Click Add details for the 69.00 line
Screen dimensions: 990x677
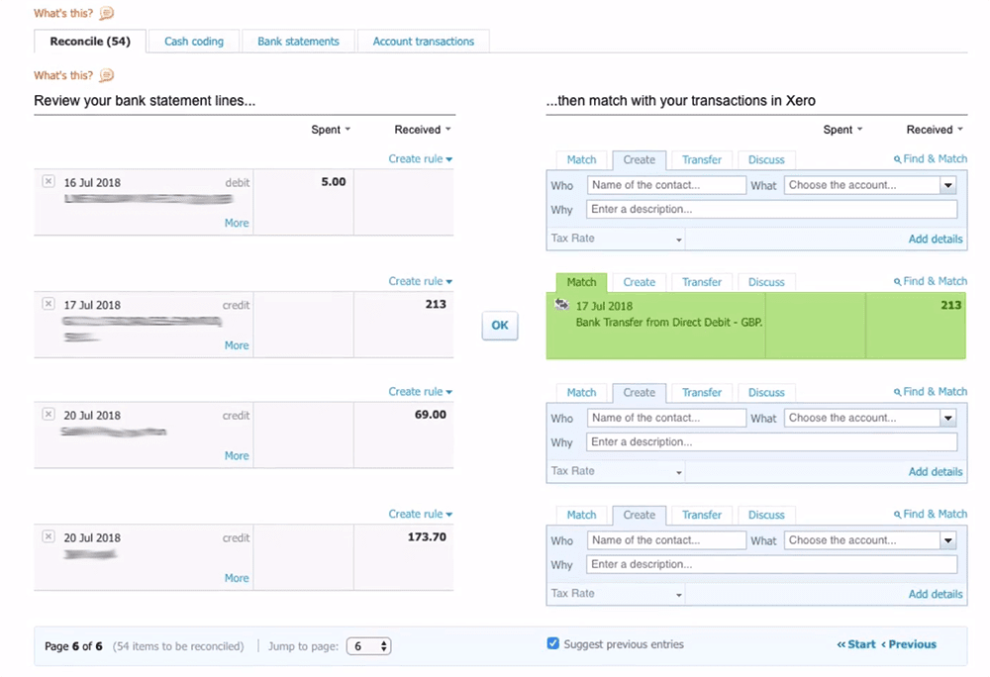pos(936,471)
